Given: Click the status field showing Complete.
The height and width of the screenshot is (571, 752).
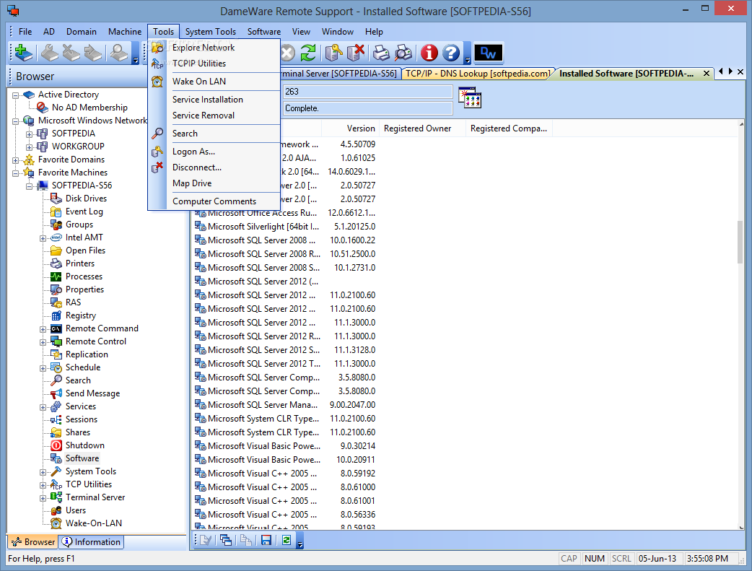Looking at the screenshot, I should pyautogui.click(x=368, y=108).
